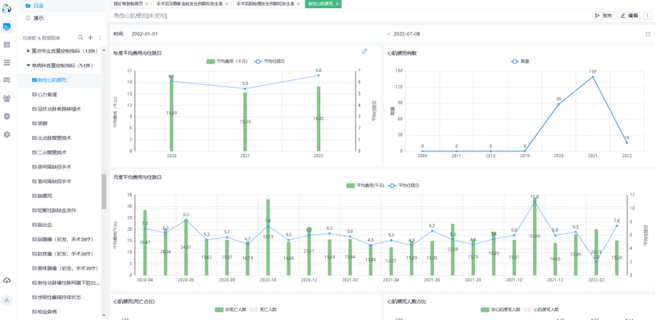Toggle 死亡人数 legend item
This screenshot has height=320, width=655.
(x=263, y=309)
